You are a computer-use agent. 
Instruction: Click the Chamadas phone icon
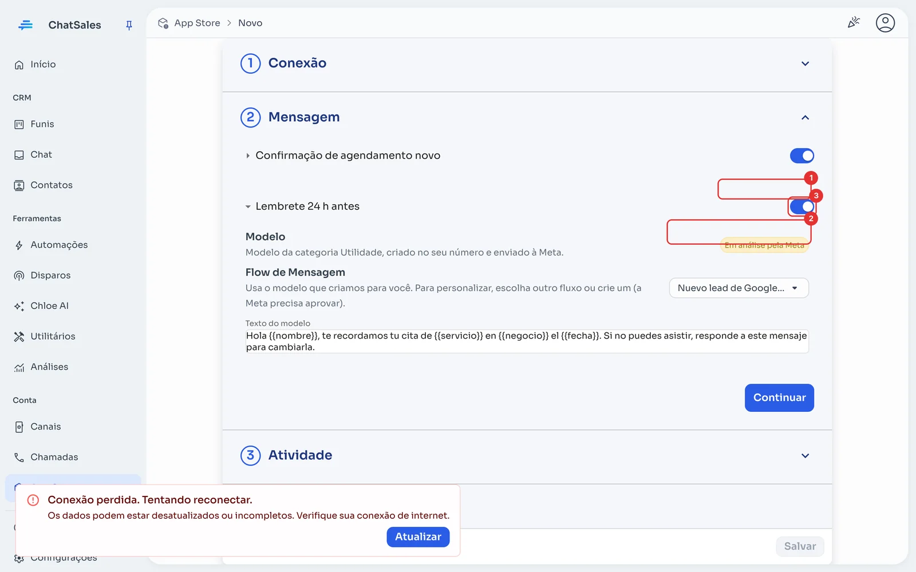click(x=19, y=457)
